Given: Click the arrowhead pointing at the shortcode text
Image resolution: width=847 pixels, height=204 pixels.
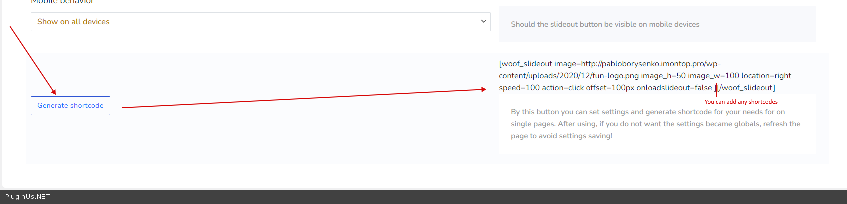Looking at the screenshot, I should pos(483,90).
